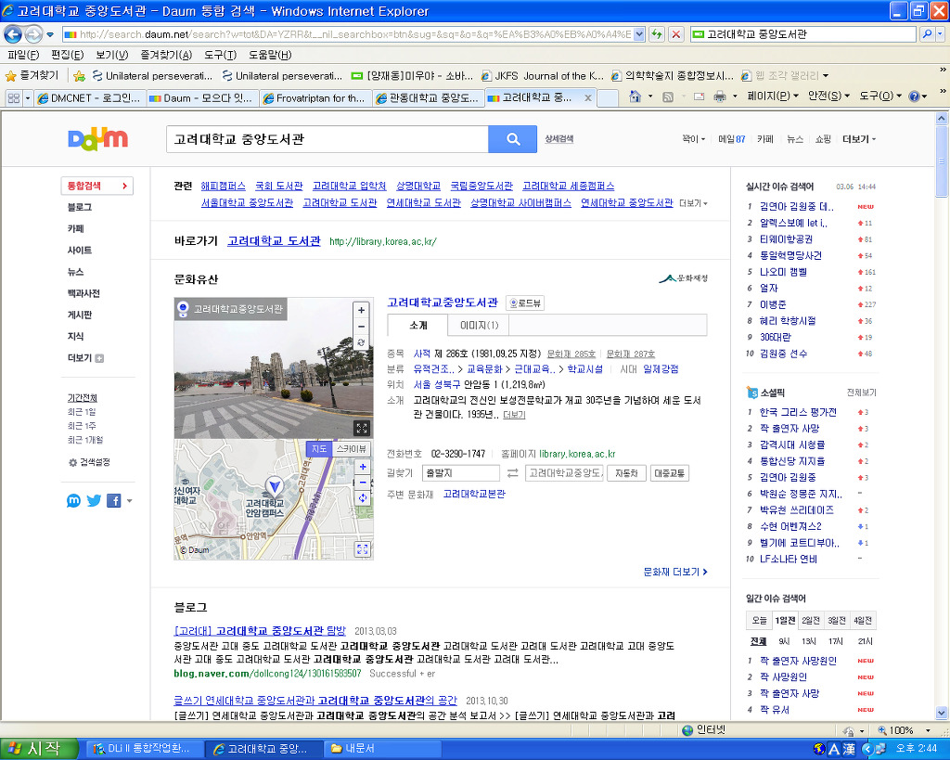
Task: Open the 도움말(H) menu
Action: pyautogui.click(x=270, y=55)
